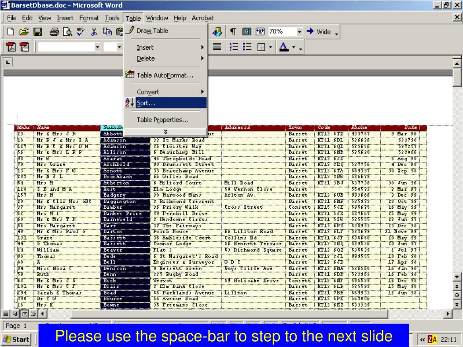463x347 pixels.
Task: Click the toolbar icon left of the zoom box
Action: pyautogui.click(x=260, y=32)
